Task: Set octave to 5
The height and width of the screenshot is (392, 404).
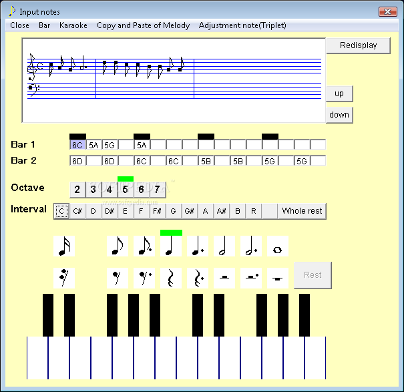Action: (126, 190)
